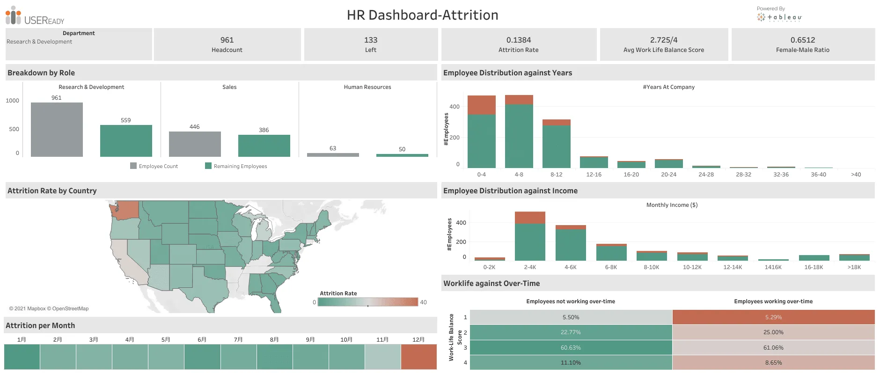Select the 16-20 years at company bar
880x373 pixels.
(x=631, y=164)
